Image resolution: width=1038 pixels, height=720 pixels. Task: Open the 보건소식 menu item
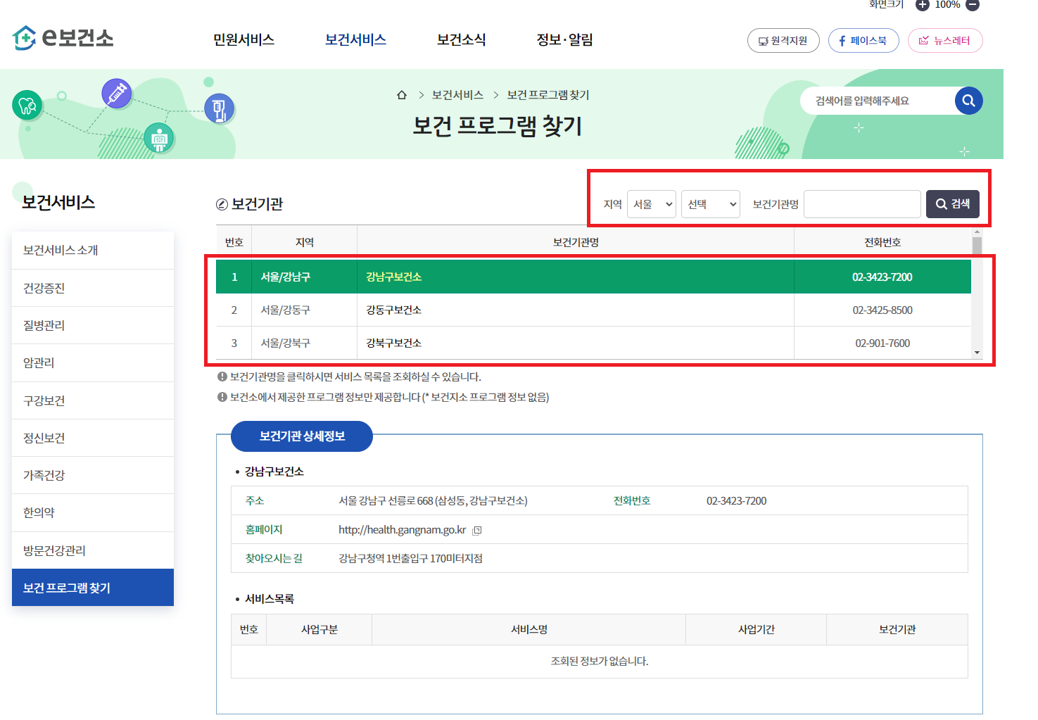461,40
